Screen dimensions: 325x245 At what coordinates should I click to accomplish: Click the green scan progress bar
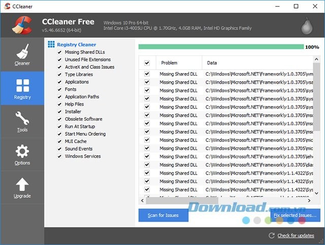(x=221, y=47)
